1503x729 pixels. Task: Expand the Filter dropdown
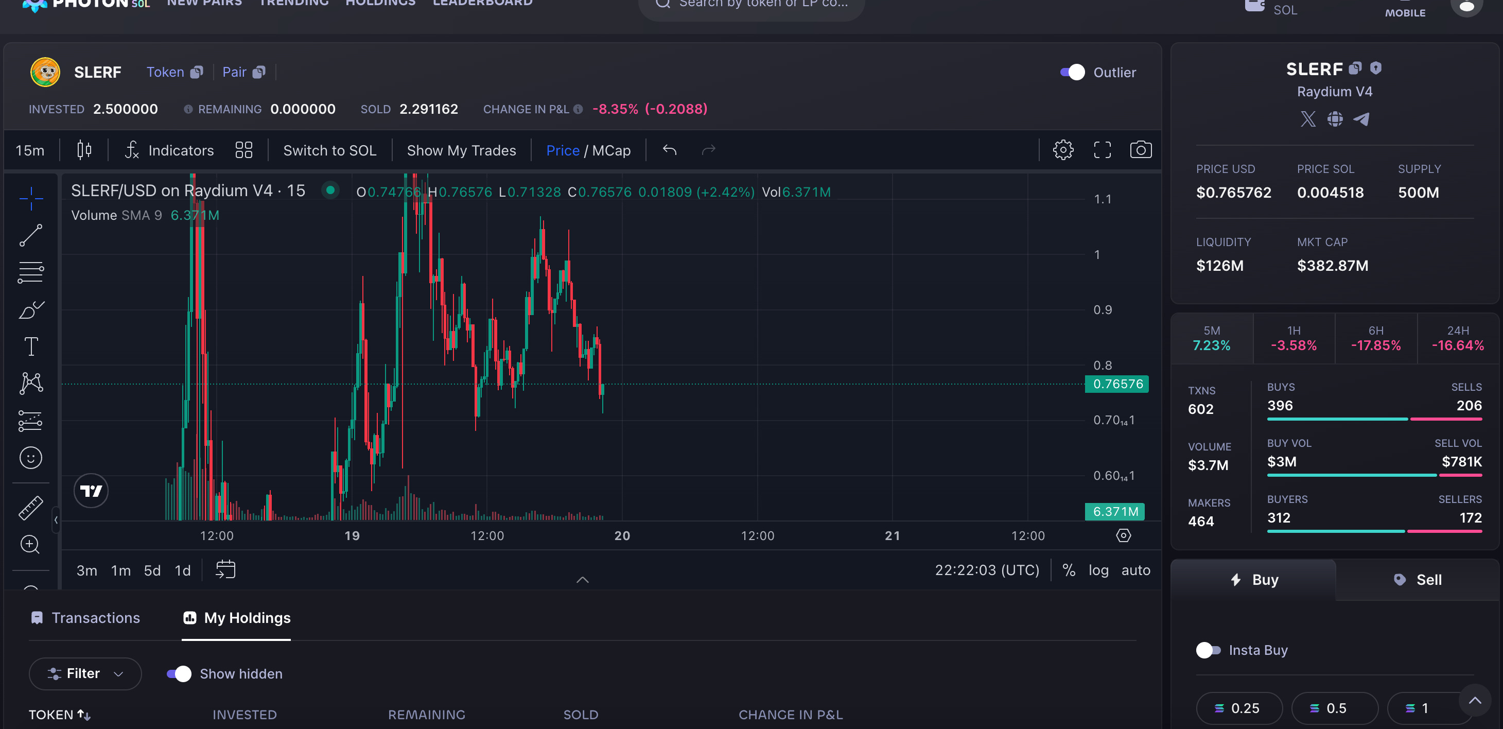[x=85, y=673]
